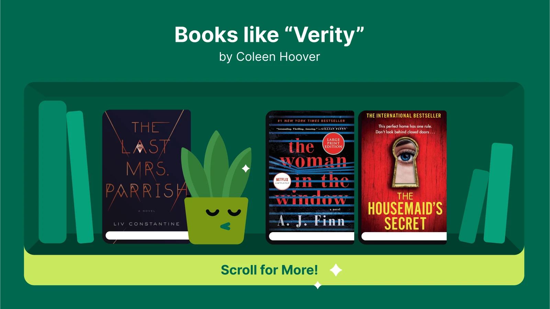Open The Last Mrs. Parrish book cover
The height and width of the screenshot is (309, 550).
pyautogui.click(x=146, y=176)
